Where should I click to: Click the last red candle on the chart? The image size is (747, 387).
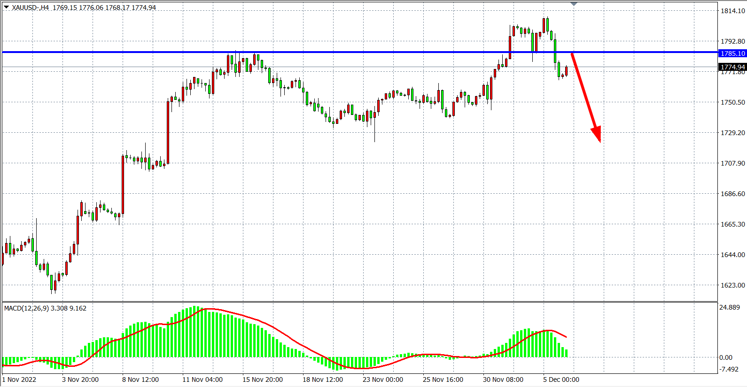point(567,71)
